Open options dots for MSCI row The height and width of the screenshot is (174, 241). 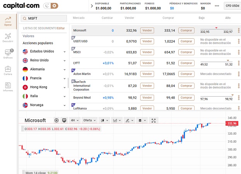tap(239, 52)
